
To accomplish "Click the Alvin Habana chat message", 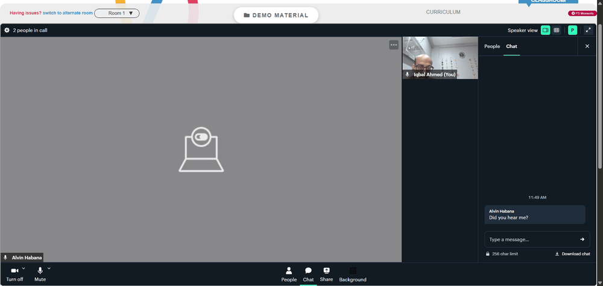I will tap(535, 214).
